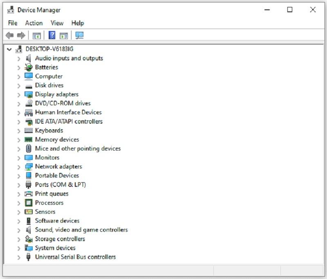Click the Back arrow toolbar icon

(x=9, y=35)
